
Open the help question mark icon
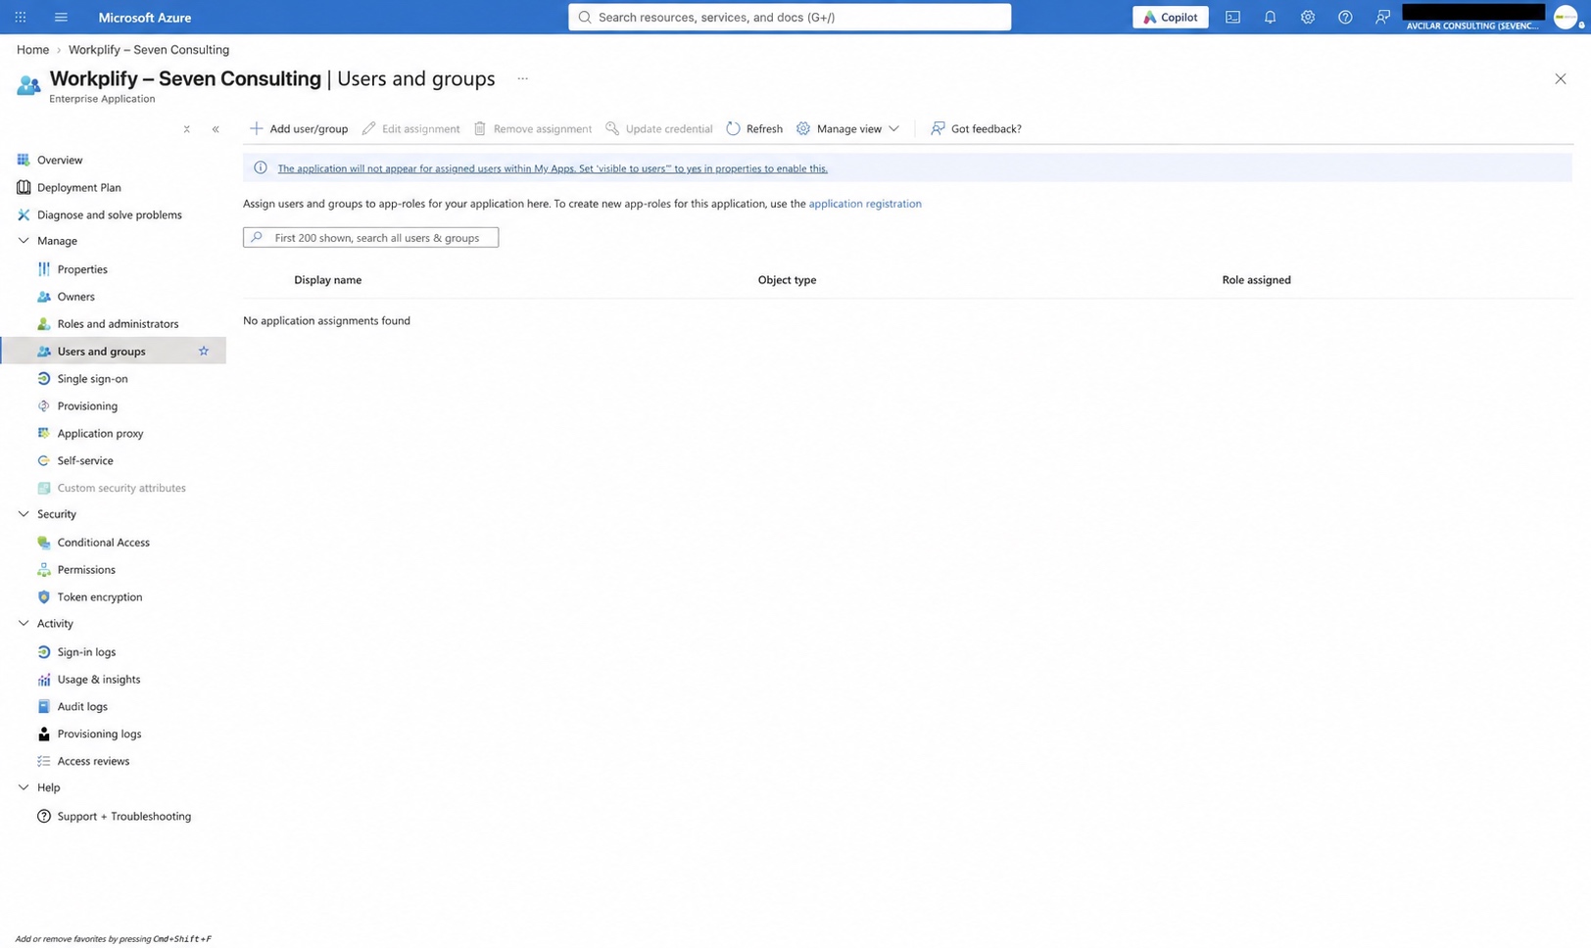(1345, 17)
